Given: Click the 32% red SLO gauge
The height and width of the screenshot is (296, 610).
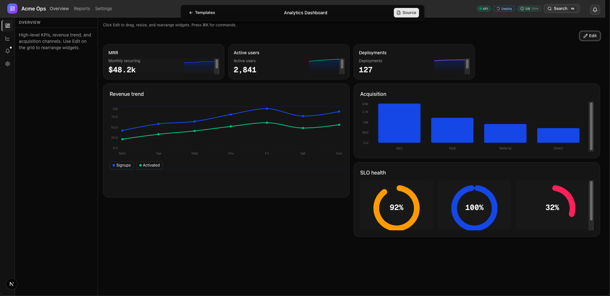Looking at the screenshot, I should point(552,208).
